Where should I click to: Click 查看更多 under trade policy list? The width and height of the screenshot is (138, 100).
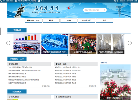coord(45,86)
